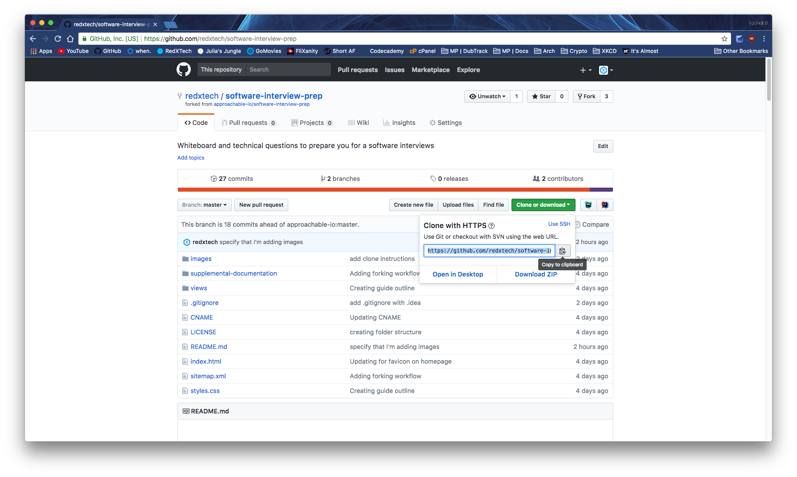Open Other Bookmarks folder
The width and height of the screenshot is (797, 477).
click(741, 51)
